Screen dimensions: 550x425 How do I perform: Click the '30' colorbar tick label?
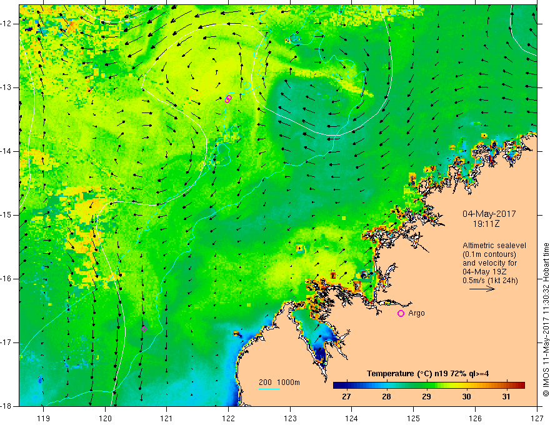[466, 397]
